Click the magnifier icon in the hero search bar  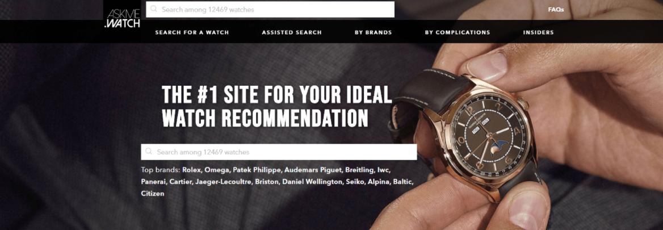coord(149,152)
